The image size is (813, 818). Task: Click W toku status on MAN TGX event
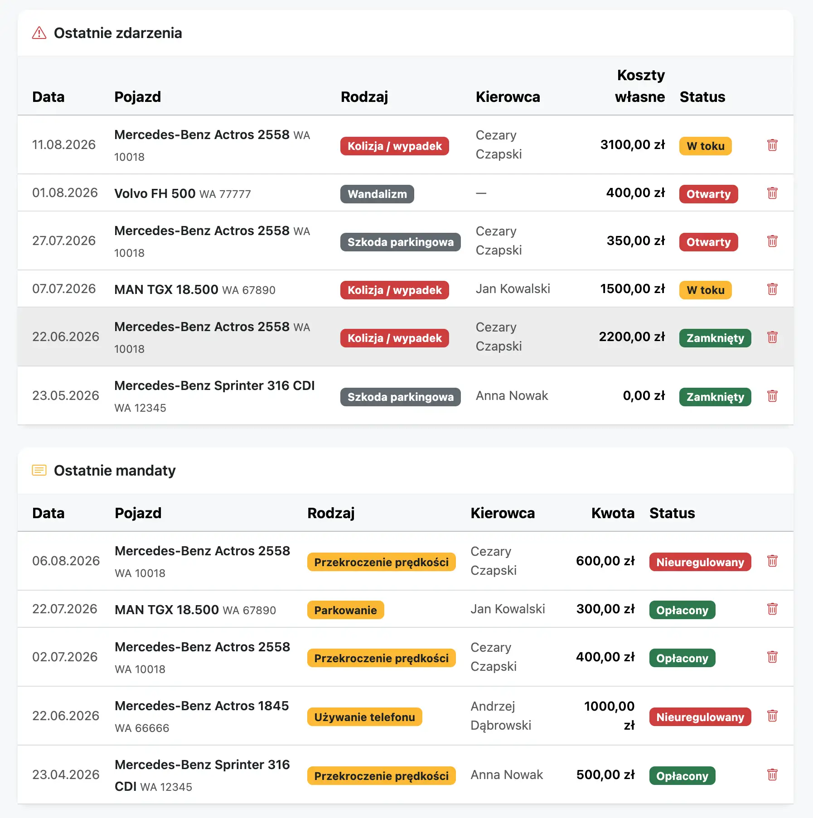point(705,290)
